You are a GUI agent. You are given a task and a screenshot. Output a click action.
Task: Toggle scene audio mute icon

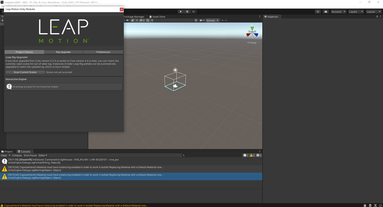tap(128, 20)
